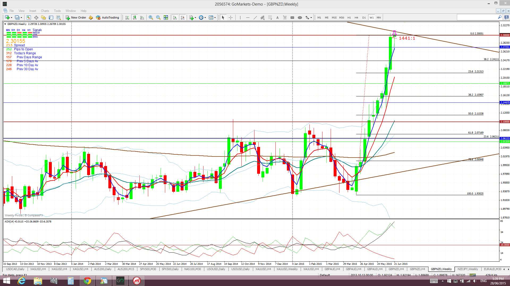Select the D1 timeframe button
510x286 pixels.
pyautogui.click(x=364, y=17)
